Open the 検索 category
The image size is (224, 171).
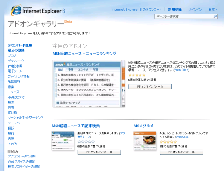(11, 102)
